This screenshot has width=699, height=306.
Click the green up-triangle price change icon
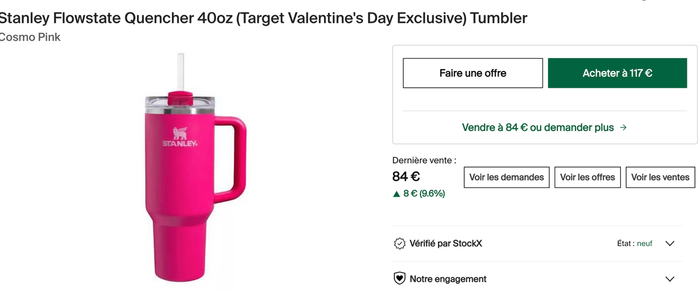tap(397, 194)
